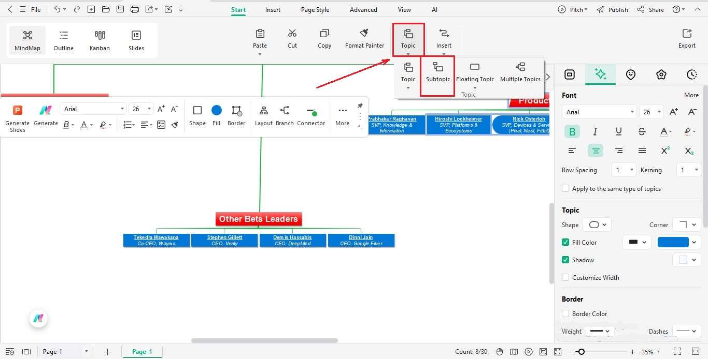Image resolution: width=708 pixels, height=359 pixels.
Task: Click the Pitch button
Action: 572,9
